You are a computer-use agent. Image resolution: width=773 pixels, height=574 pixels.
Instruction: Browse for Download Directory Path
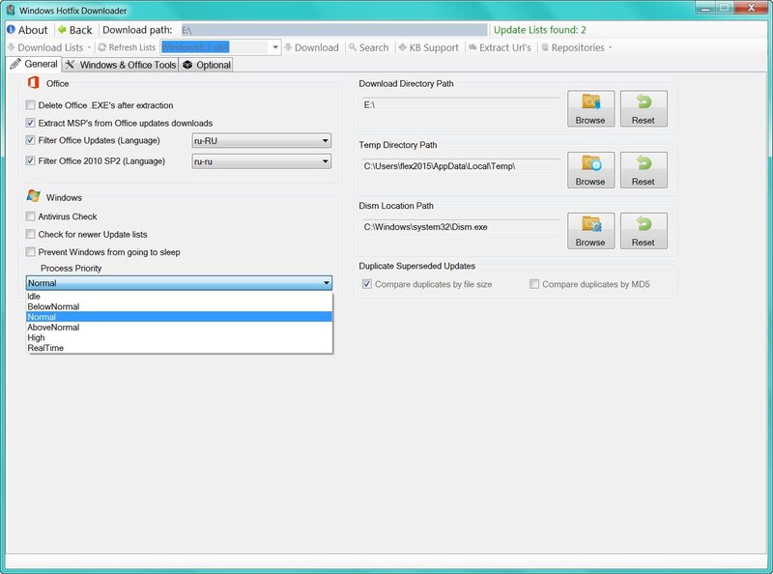(x=590, y=108)
